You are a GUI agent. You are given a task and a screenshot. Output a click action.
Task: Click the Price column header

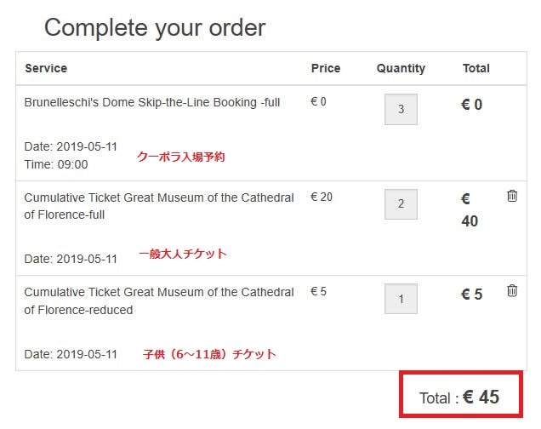click(326, 68)
